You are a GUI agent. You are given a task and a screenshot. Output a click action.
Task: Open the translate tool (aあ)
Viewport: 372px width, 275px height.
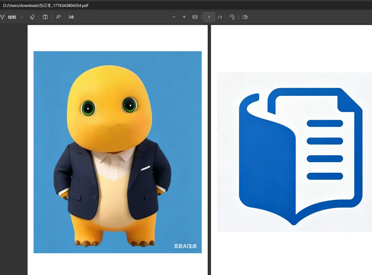pos(71,17)
